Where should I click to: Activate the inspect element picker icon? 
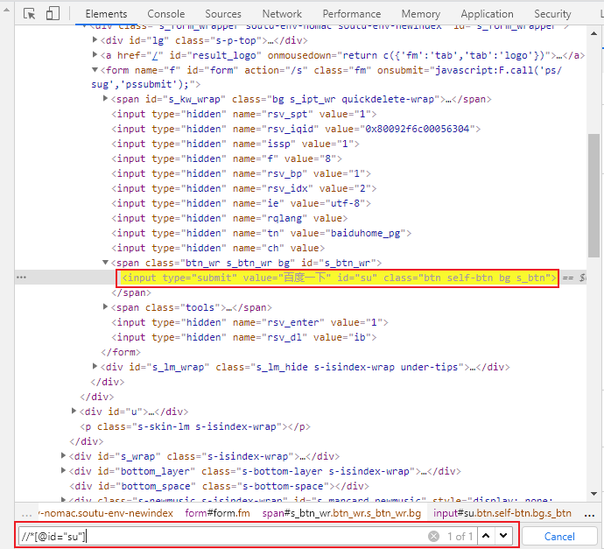click(x=29, y=13)
